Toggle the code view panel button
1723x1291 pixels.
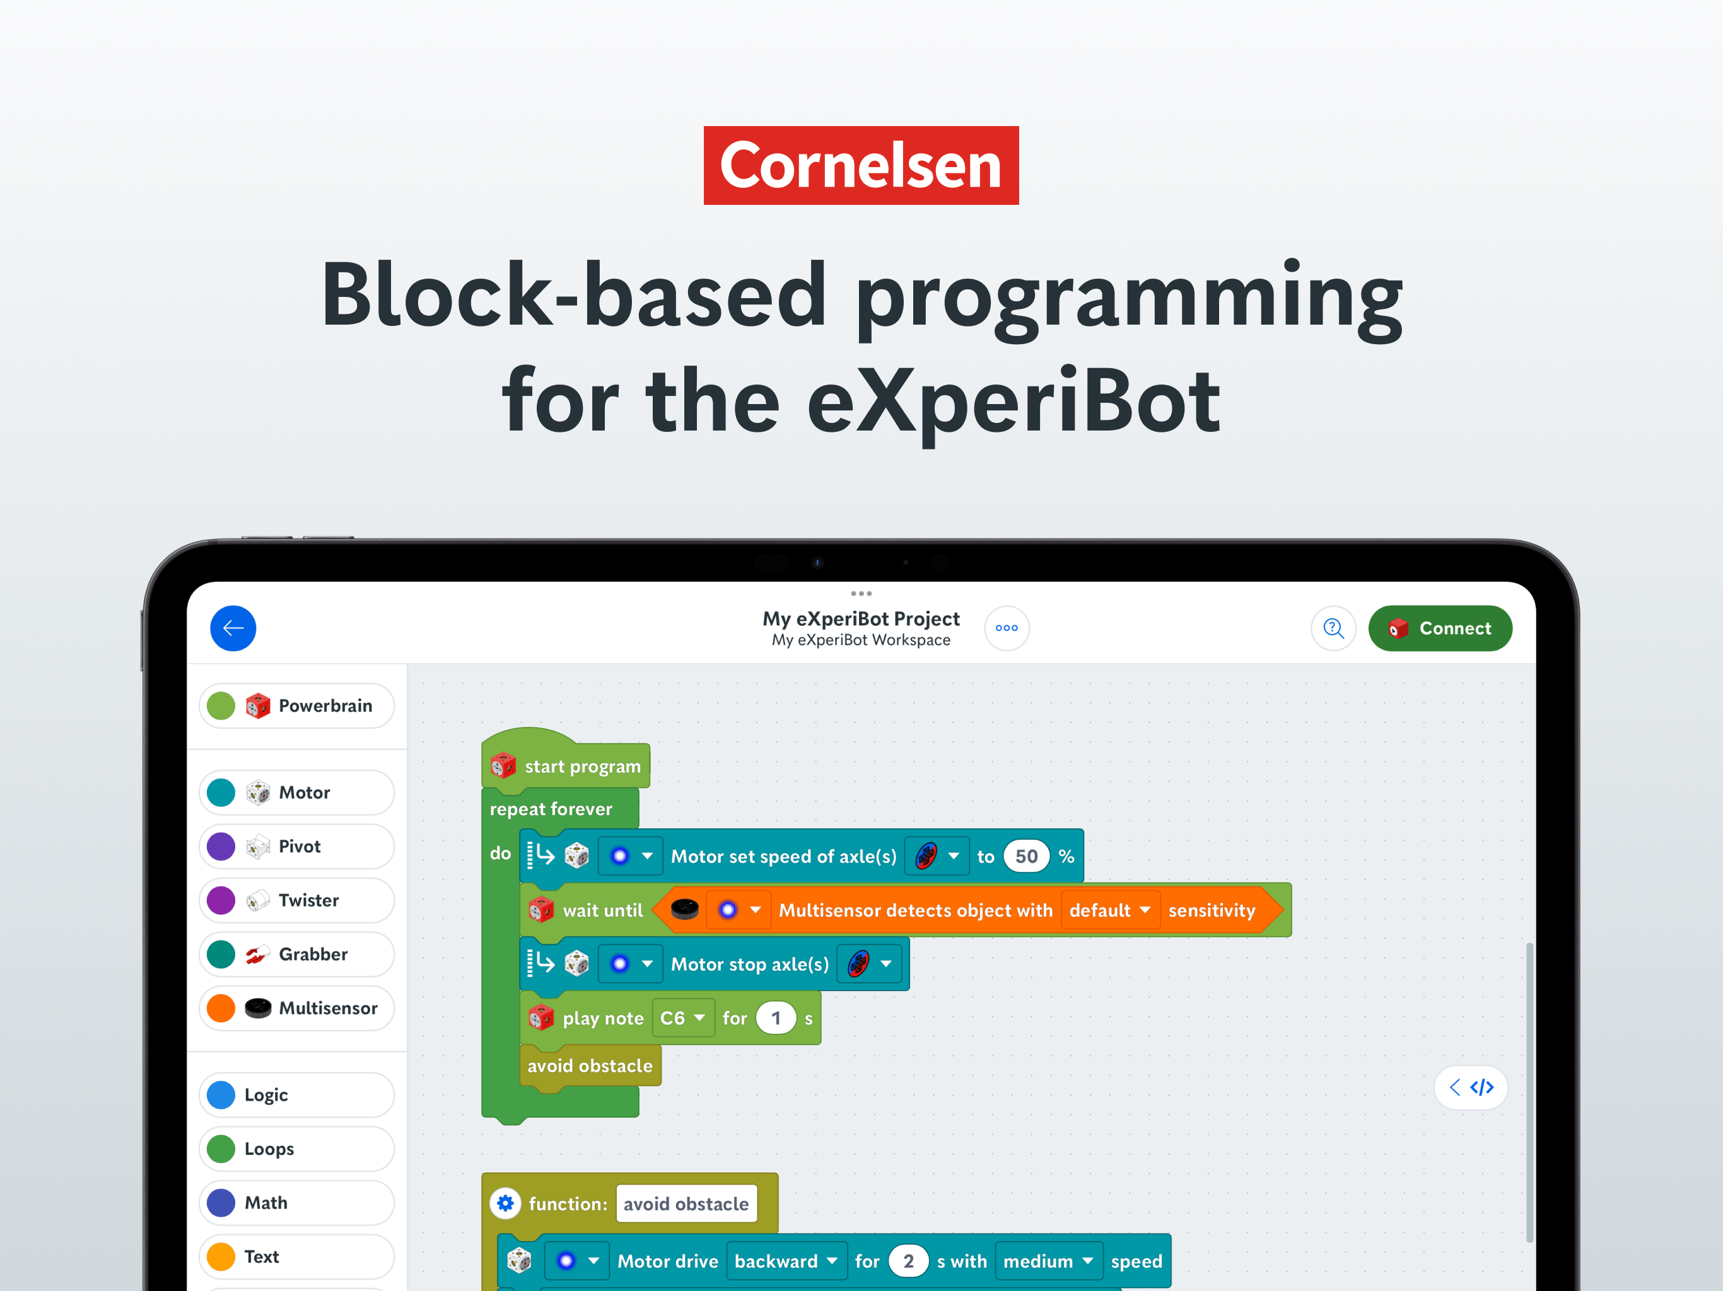point(1471,1087)
